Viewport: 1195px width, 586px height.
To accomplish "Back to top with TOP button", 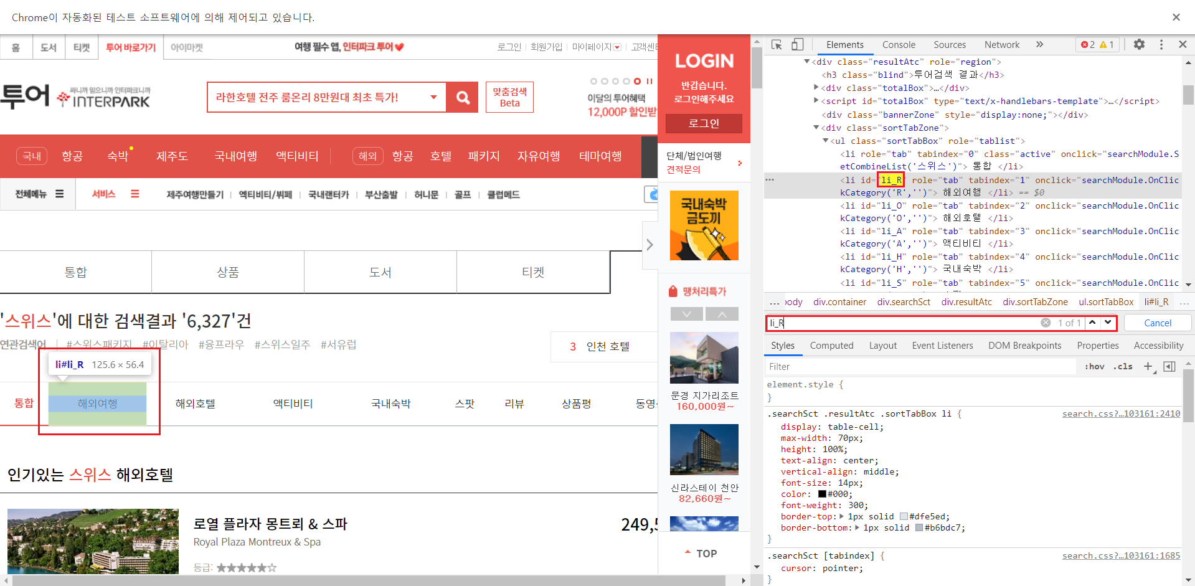I will 701,554.
